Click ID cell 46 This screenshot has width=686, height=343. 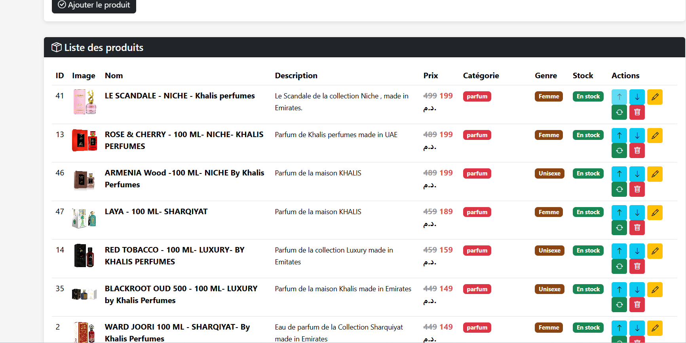click(60, 173)
